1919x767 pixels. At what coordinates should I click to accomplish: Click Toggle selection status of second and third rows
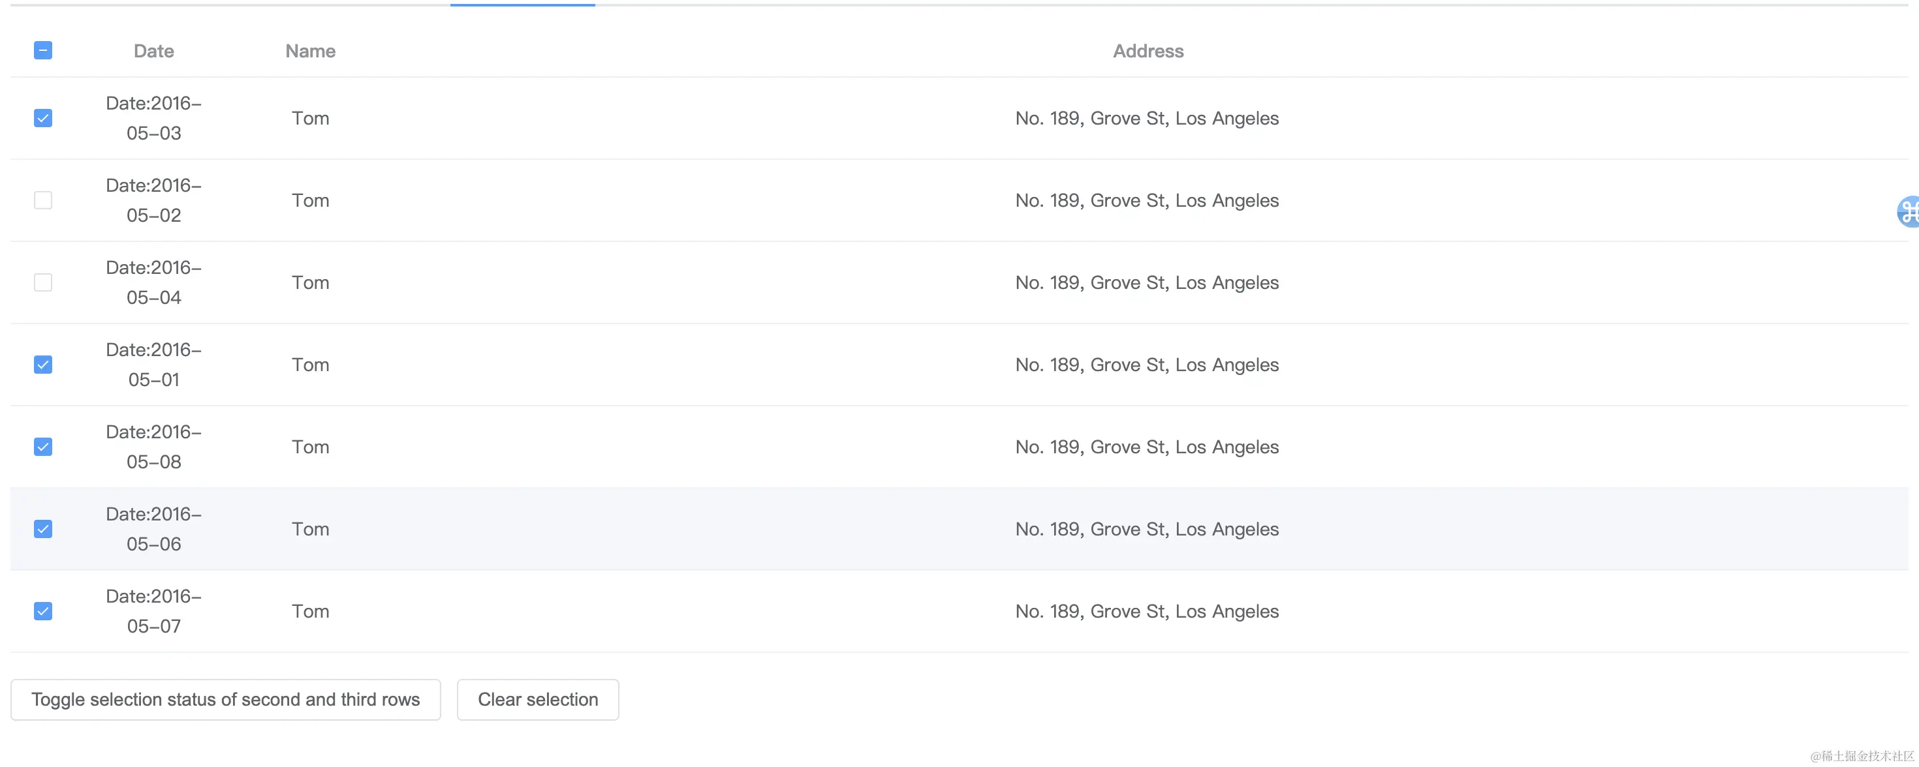click(x=226, y=699)
